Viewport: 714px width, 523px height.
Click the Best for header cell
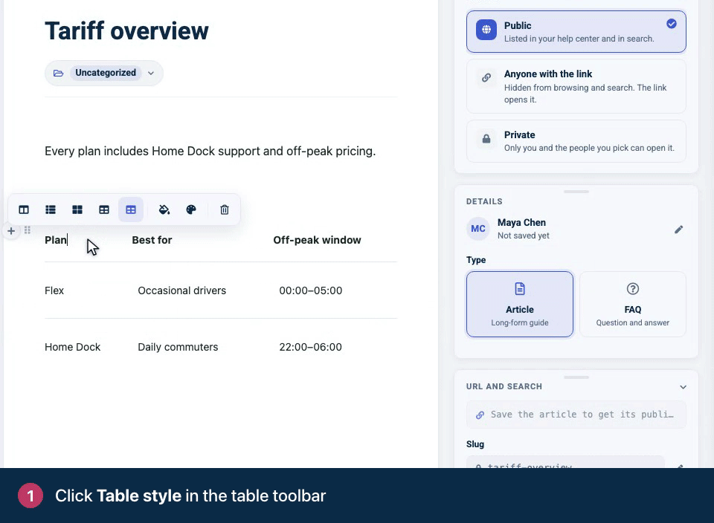[152, 240]
